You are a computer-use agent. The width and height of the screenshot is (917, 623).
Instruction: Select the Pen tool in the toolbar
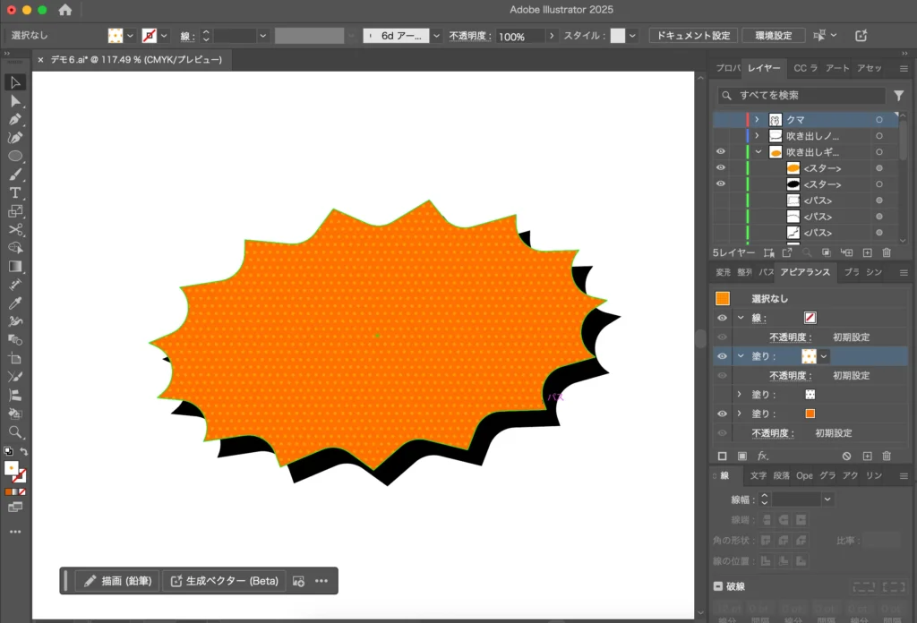click(x=15, y=119)
